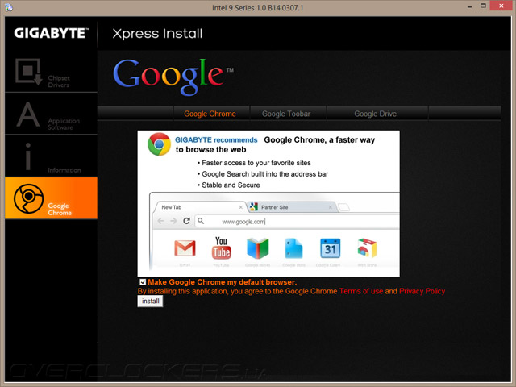
Task: Click the Google Books icon in the preview
Action: [258, 248]
